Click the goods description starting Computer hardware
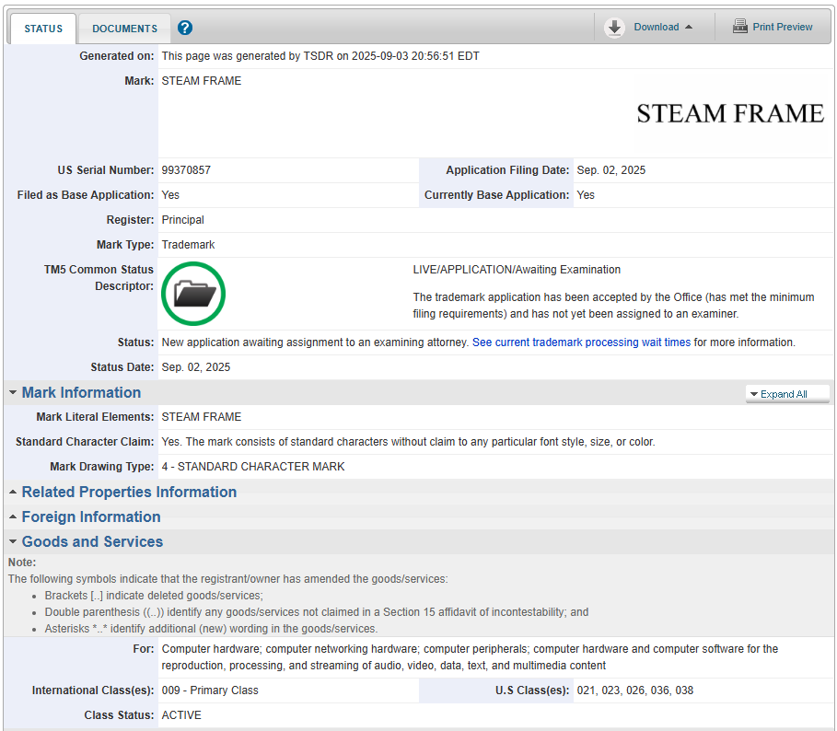 (470, 656)
